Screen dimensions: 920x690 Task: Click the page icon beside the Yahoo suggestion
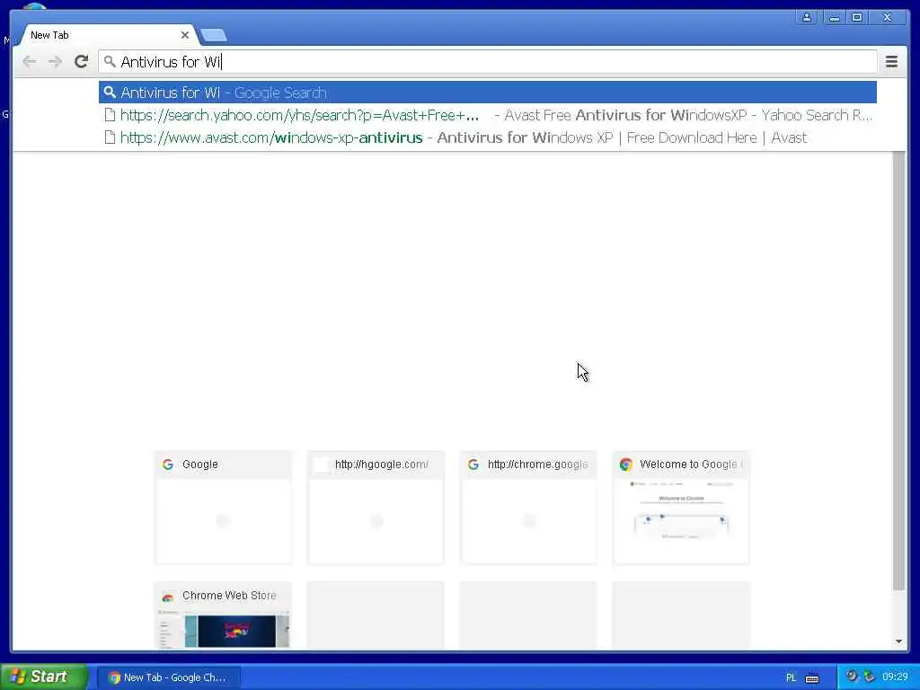tap(110, 115)
